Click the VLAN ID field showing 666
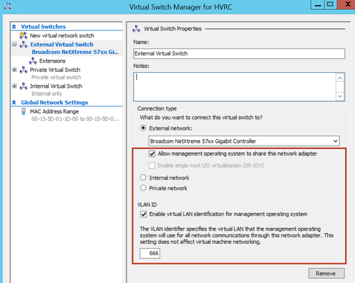Screen dimensions: 355x283 (150, 253)
